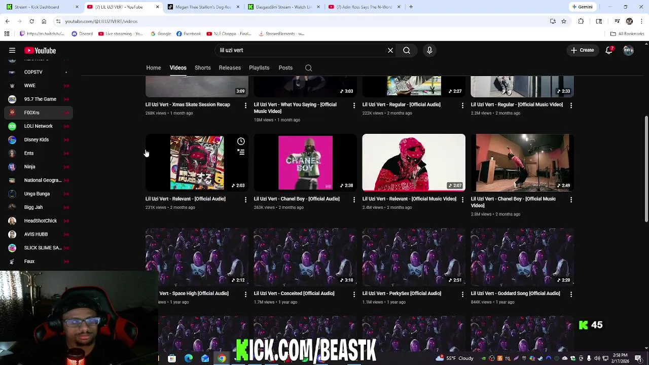Select the Videos channel tab
This screenshot has width=649, height=365.
[x=178, y=68]
